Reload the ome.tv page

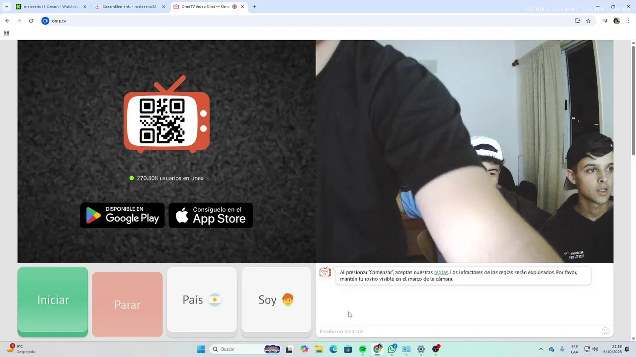(31, 21)
